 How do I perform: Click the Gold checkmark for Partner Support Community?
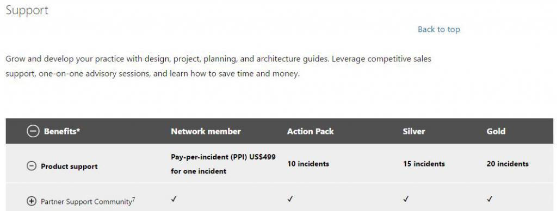490,199
